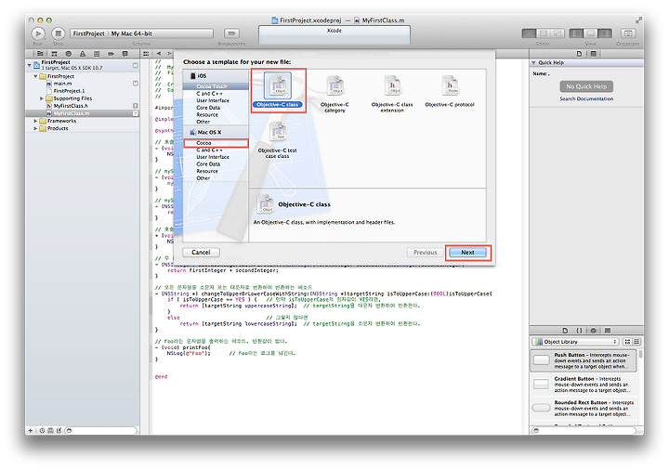Click the Cancel button
The height and width of the screenshot is (470, 669).
[201, 253]
